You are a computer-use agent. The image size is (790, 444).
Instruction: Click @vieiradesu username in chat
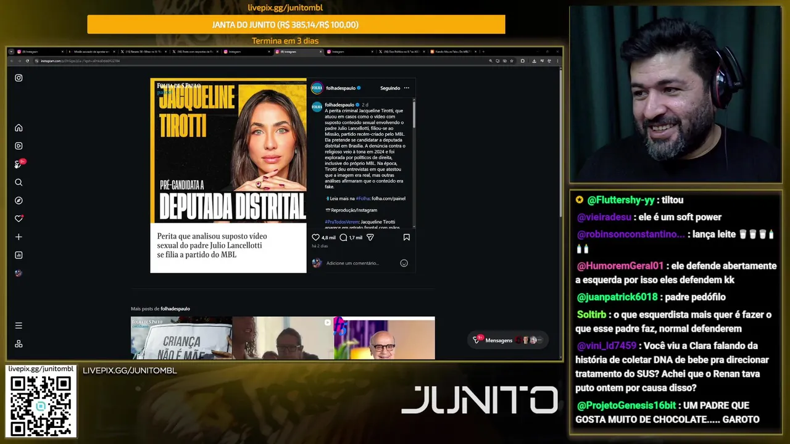point(604,217)
